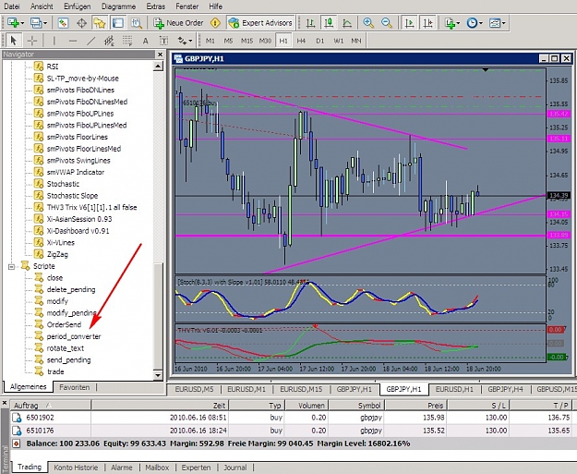577x474 pixels.
Task: Sort orders by Auftrag column
Action: click(51, 405)
